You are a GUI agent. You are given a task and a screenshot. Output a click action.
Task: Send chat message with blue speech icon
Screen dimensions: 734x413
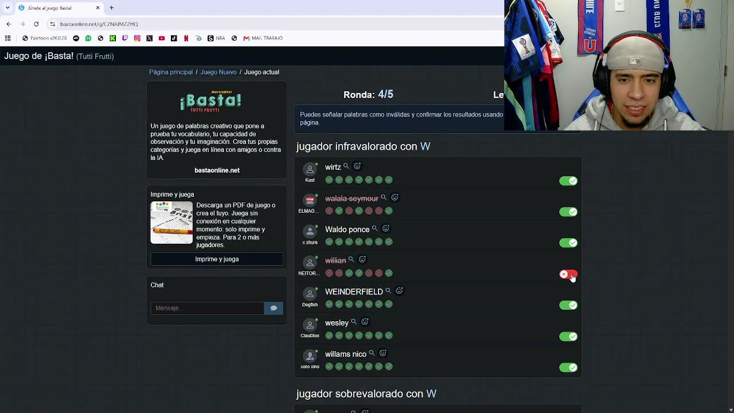pyautogui.click(x=274, y=308)
